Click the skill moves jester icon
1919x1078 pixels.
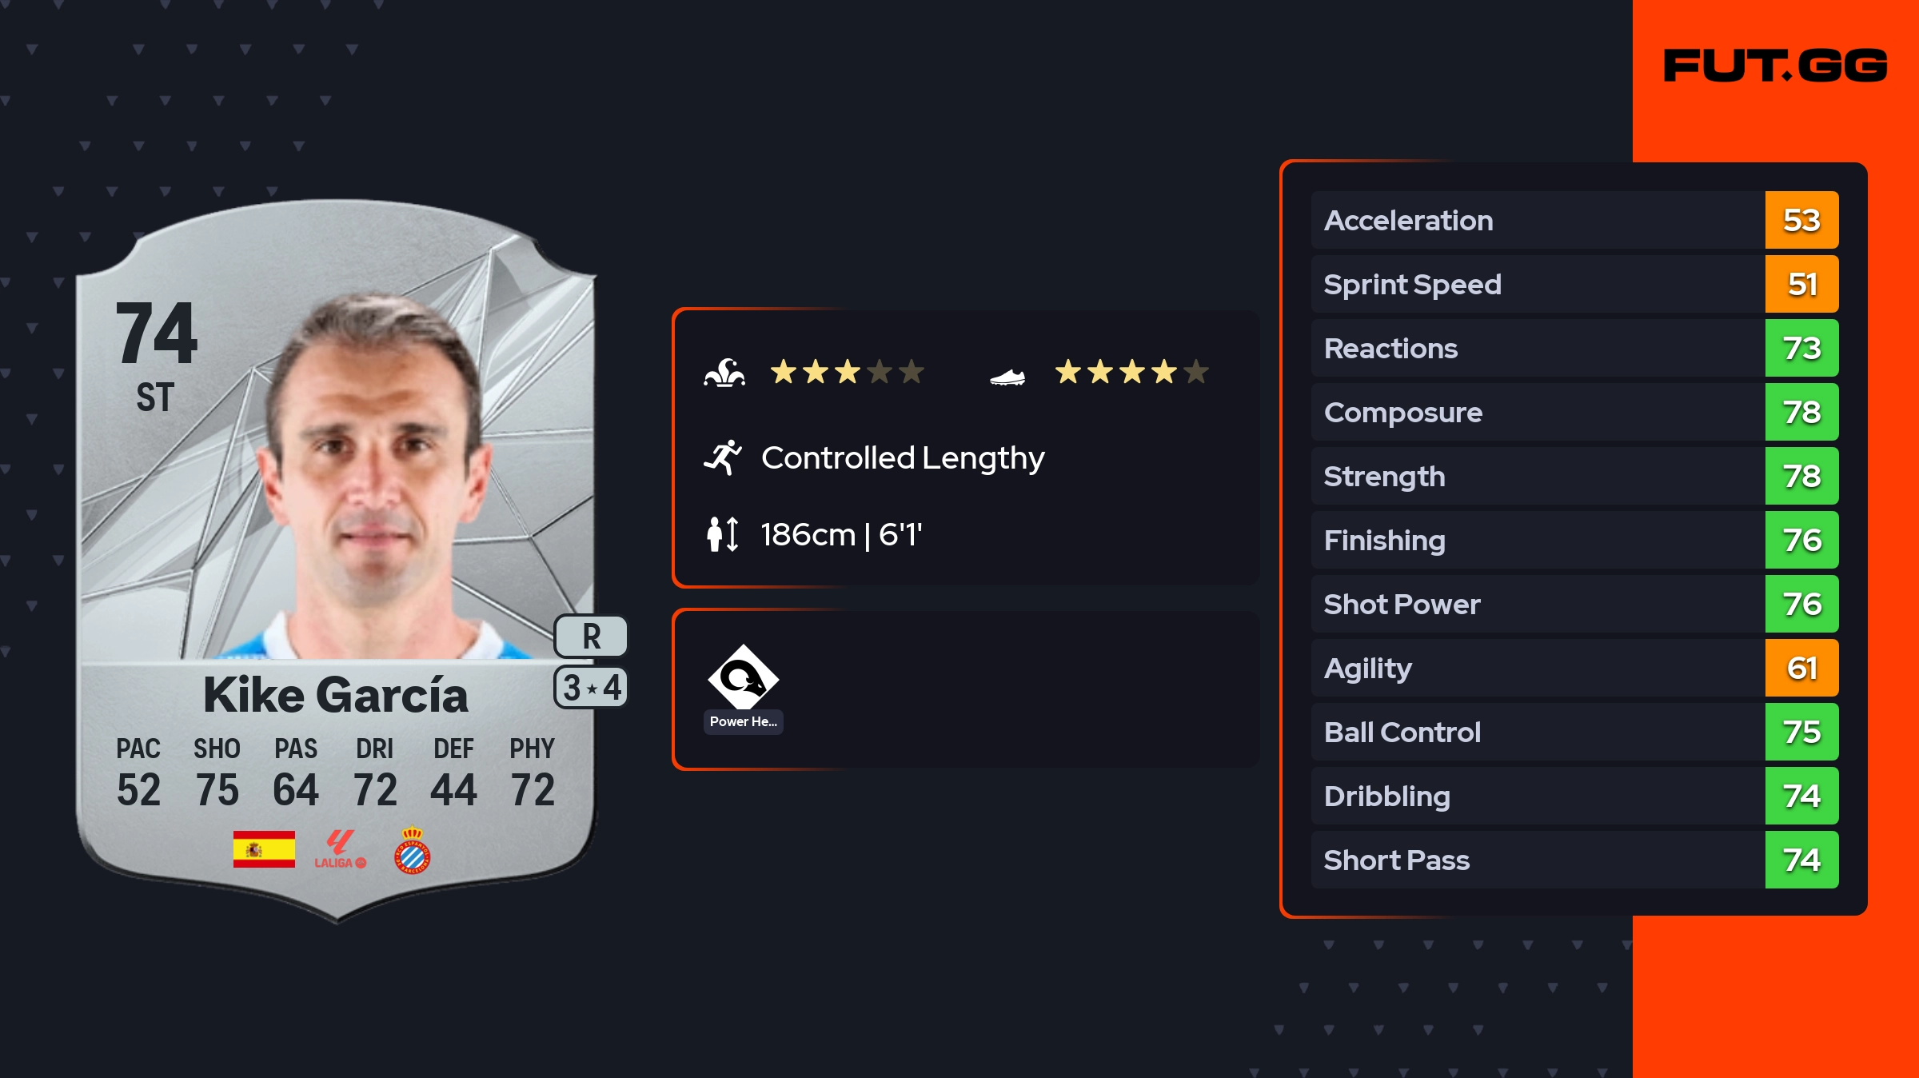724,373
